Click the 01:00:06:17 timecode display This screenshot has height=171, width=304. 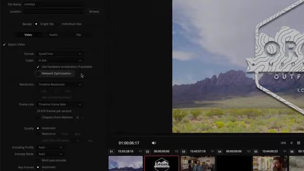point(129,143)
